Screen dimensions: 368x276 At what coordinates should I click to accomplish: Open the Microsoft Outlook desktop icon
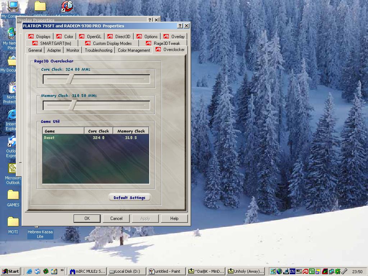click(x=13, y=174)
